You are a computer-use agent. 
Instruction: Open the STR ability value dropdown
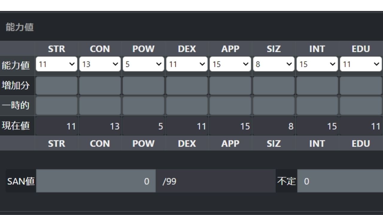57,64
